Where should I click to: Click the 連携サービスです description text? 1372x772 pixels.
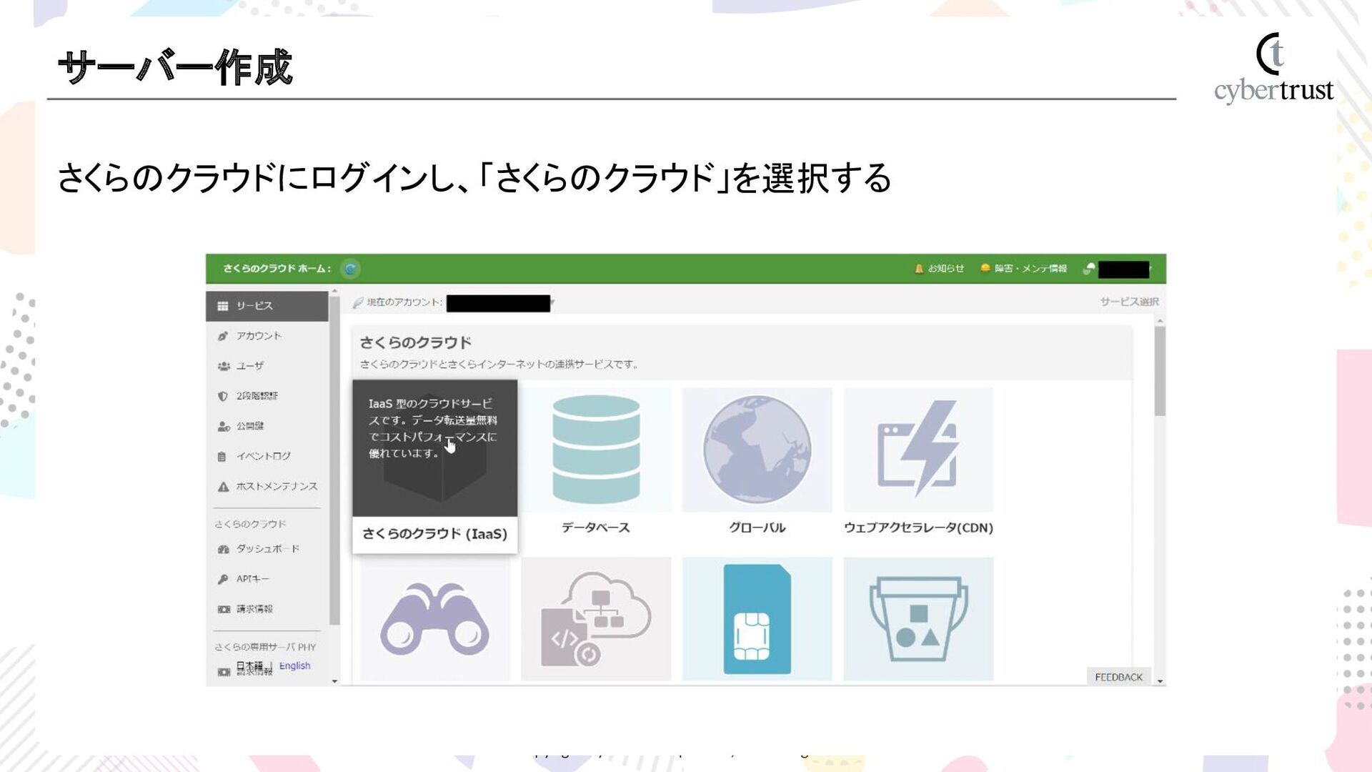498,365
